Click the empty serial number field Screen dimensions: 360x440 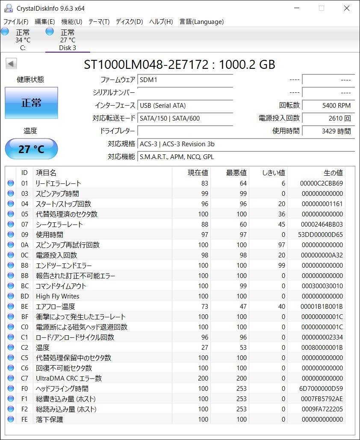185,93
